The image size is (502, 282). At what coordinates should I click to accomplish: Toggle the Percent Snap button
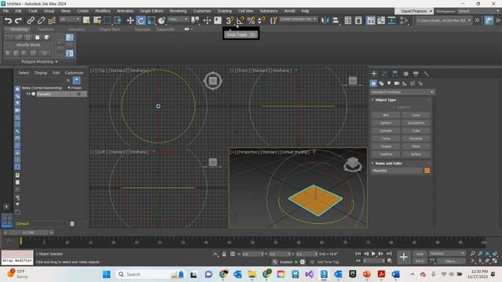point(251,20)
